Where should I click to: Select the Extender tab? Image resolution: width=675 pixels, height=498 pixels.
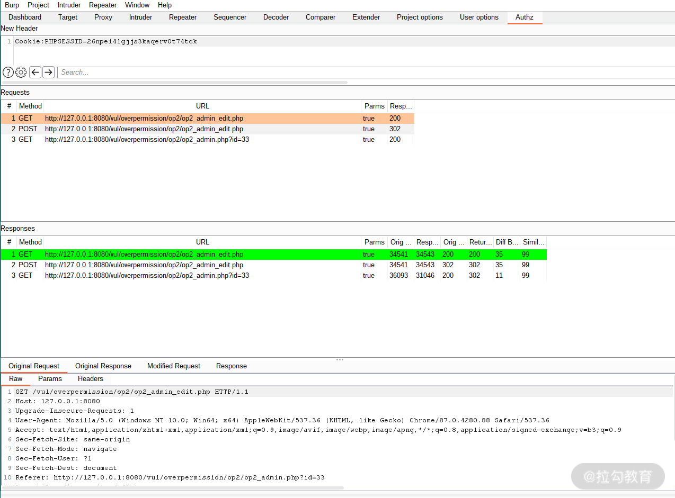pyautogui.click(x=366, y=17)
